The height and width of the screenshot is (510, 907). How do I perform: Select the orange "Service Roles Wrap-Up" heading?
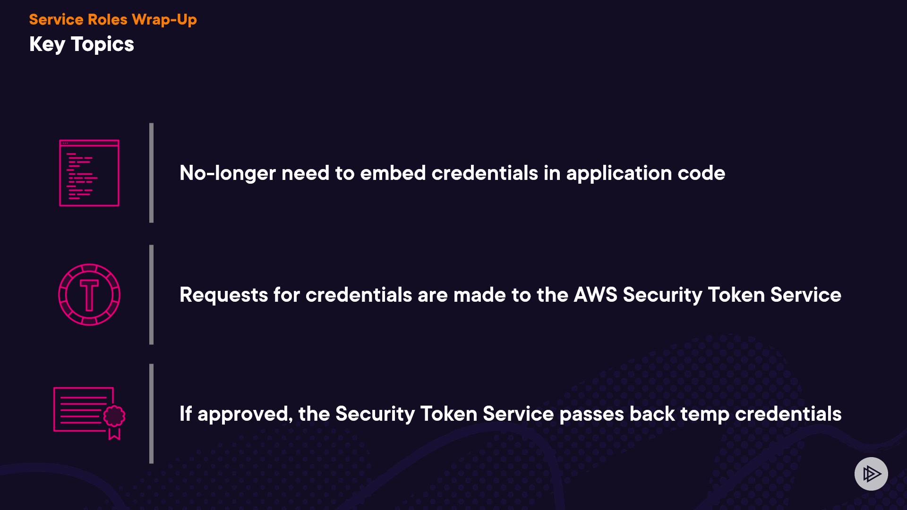pyautogui.click(x=113, y=19)
